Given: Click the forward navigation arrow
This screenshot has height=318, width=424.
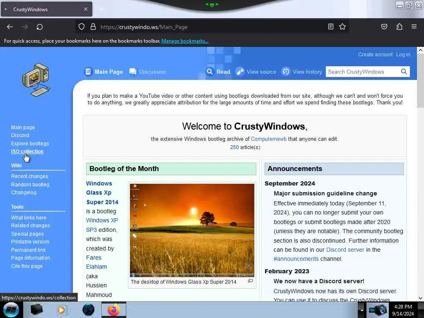Looking at the screenshot, I should pyautogui.click(x=24, y=27).
